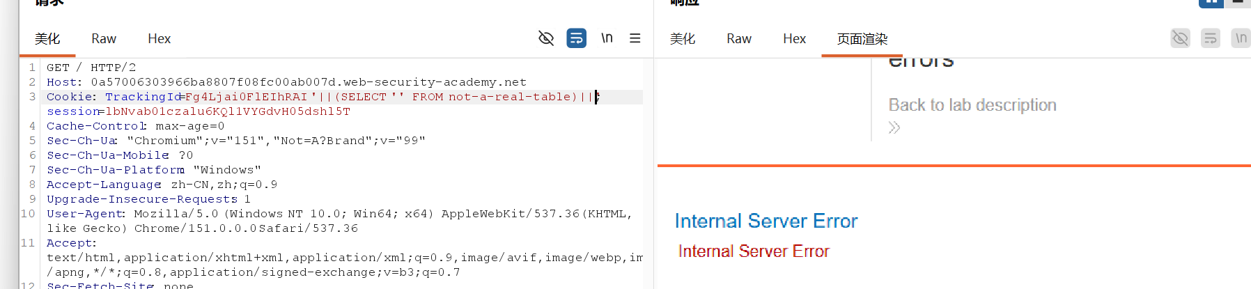Click the Accept-Language zh-CN header
1251x289 pixels.
point(162,185)
